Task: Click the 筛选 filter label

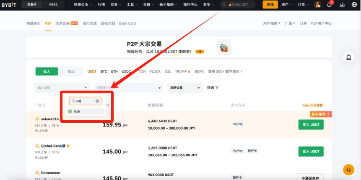Action: (x=210, y=88)
